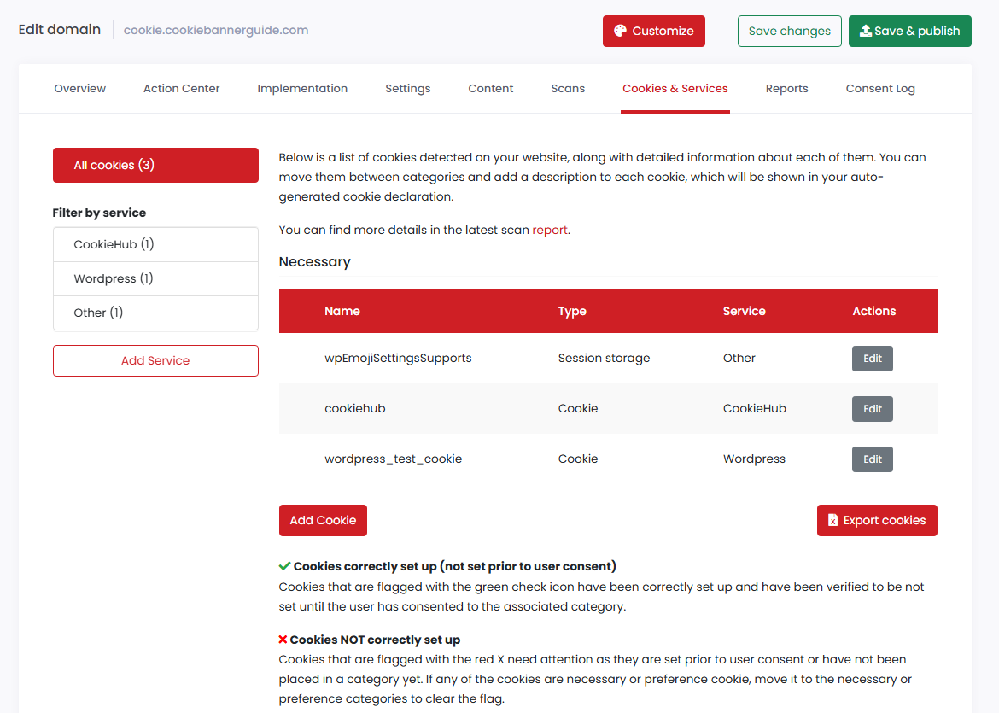
Task: Click the Session storage type cell
Action: (x=604, y=358)
